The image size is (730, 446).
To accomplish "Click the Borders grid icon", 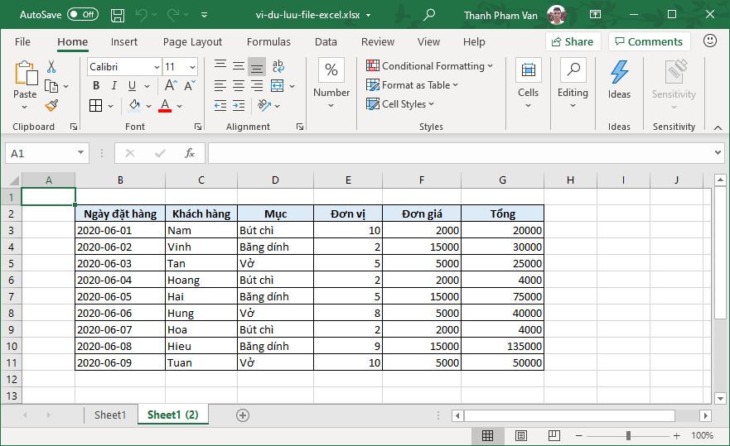I will coord(96,106).
